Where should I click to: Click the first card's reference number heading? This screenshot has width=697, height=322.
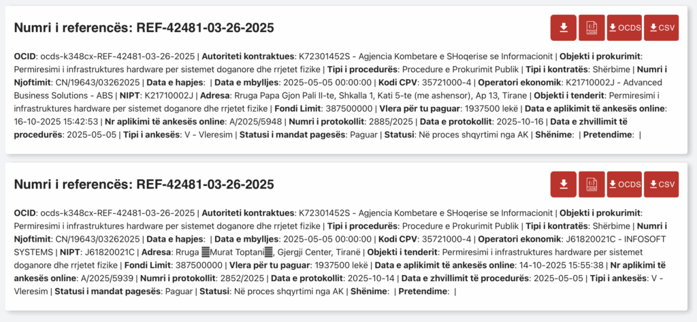click(x=144, y=28)
